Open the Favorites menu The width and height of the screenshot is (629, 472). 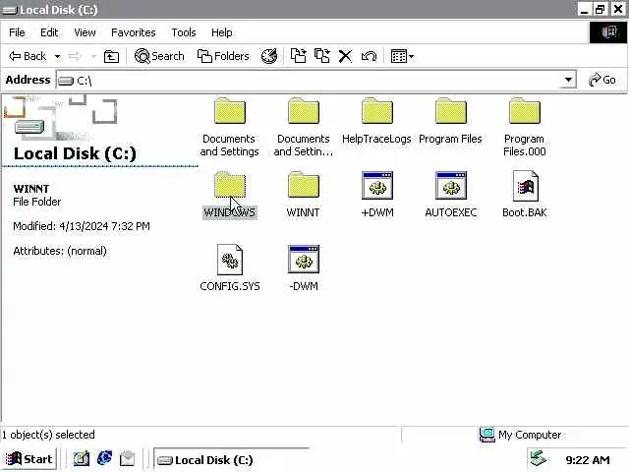point(134,32)
